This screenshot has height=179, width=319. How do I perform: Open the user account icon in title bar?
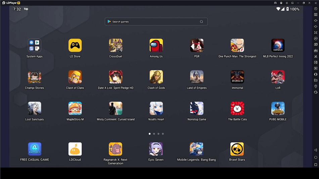pos(281,3)
